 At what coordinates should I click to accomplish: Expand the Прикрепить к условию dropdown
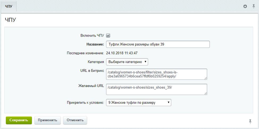139,102
